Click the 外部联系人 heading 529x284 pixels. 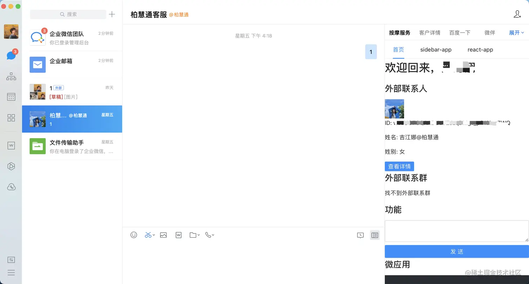click(406, 89)
